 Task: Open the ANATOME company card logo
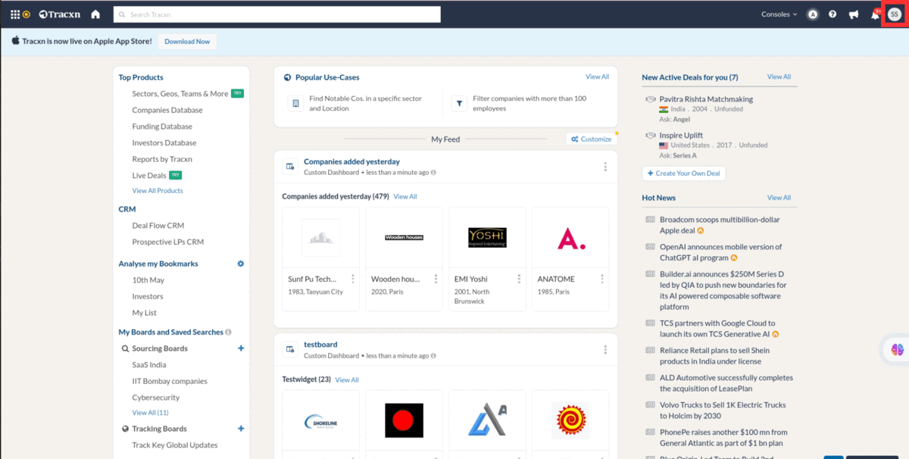pos(570,238)
